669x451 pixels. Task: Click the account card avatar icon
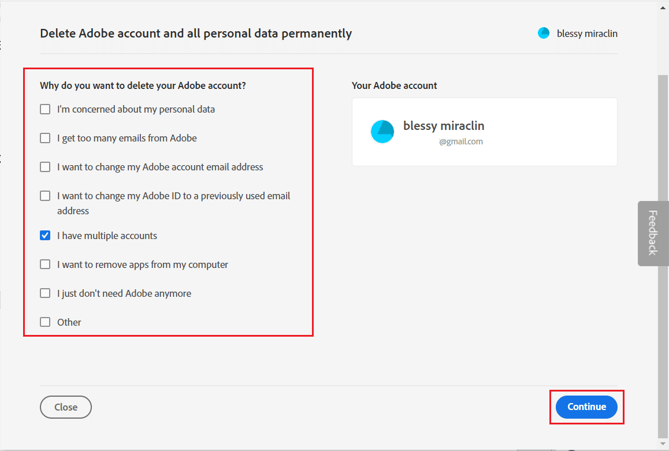coord(382,132)
